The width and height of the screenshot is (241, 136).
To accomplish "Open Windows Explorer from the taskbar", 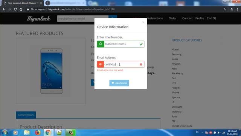I will 27,133.
